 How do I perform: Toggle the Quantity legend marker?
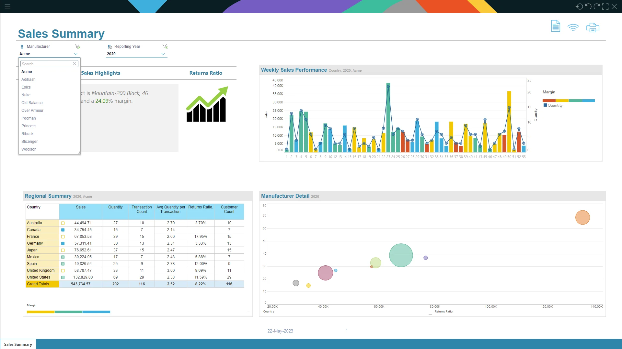[545, 105]
